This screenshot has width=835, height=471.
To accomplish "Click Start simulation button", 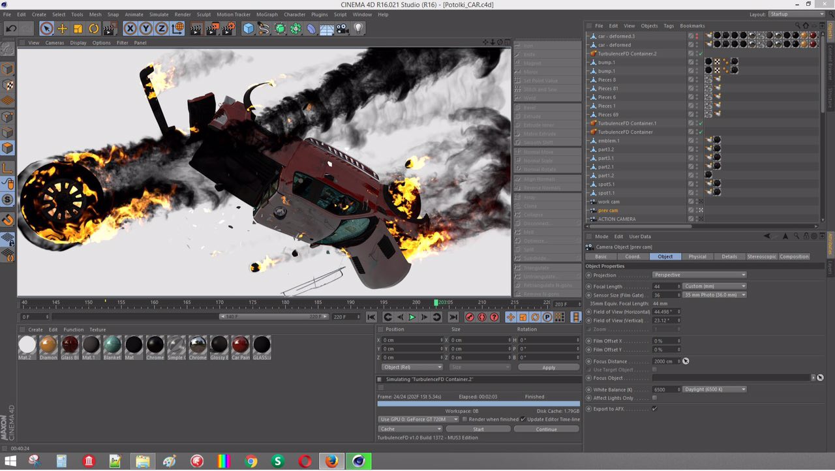I will tap(478, 429).
